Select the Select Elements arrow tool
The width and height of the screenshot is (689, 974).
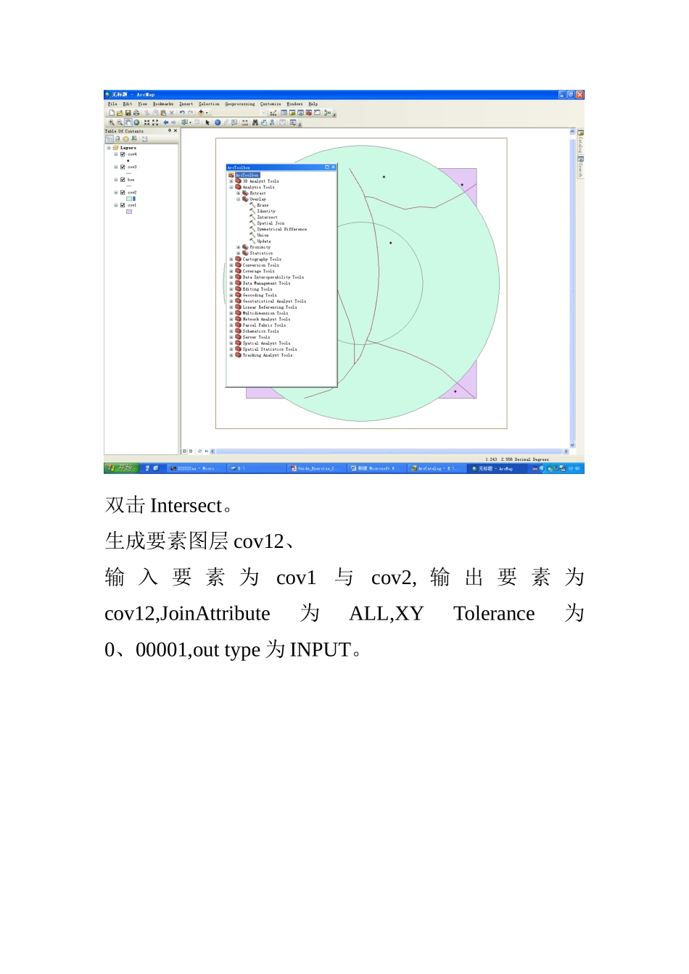coord(207,122)
